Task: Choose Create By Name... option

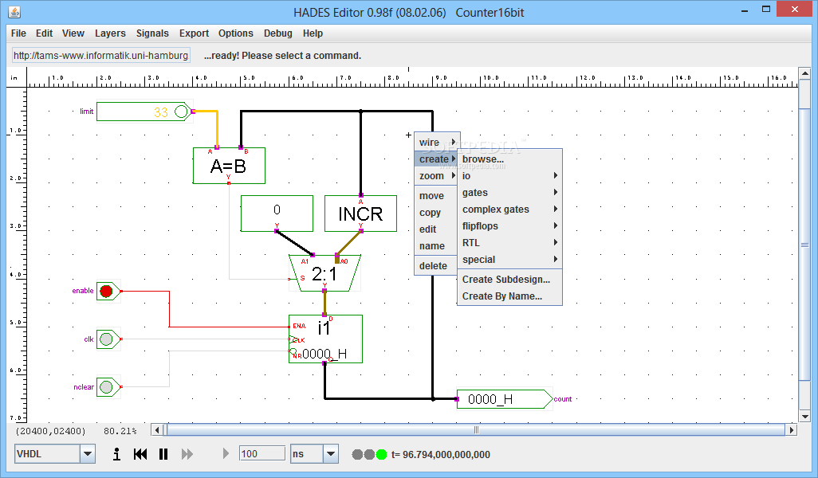Action: coord(509,296)
